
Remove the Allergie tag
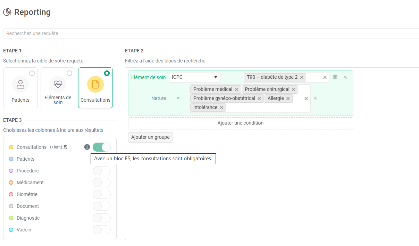coord(288,99)
